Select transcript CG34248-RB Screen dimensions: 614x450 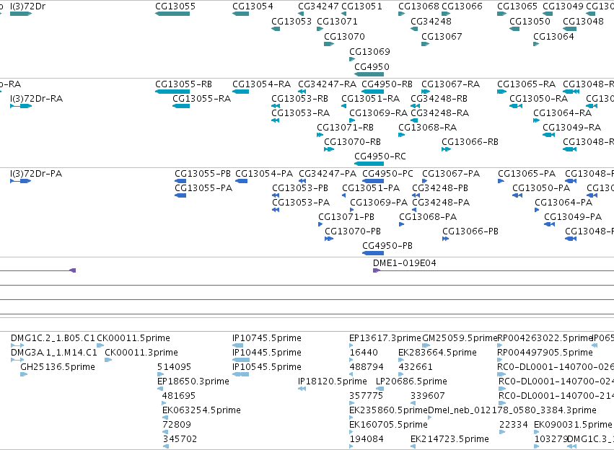coord(439,99)
